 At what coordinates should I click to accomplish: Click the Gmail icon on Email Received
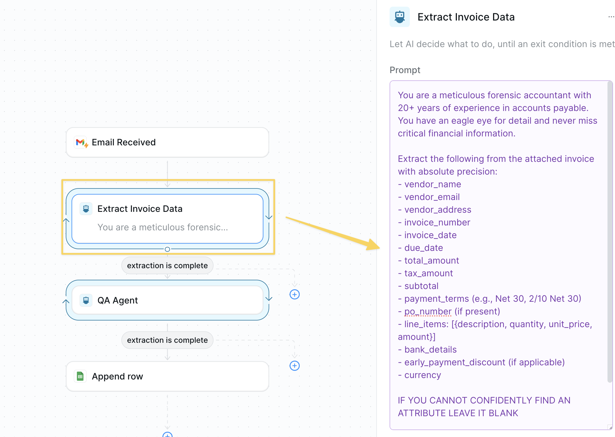(81, 142)
